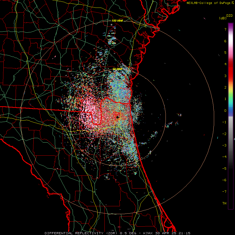Select the -1 dB scale label

coord(224,122)
